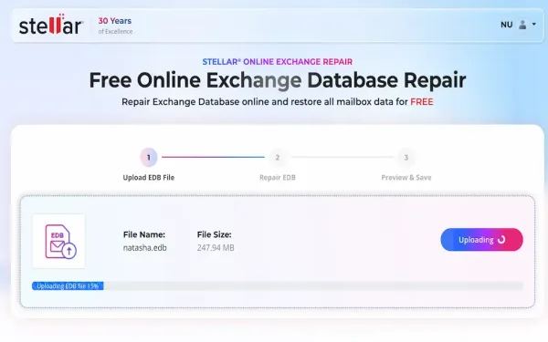Select step 2 circle in the wizard
Image resolution: width=548 pixels, height=342 pixels.
point(278,158)
